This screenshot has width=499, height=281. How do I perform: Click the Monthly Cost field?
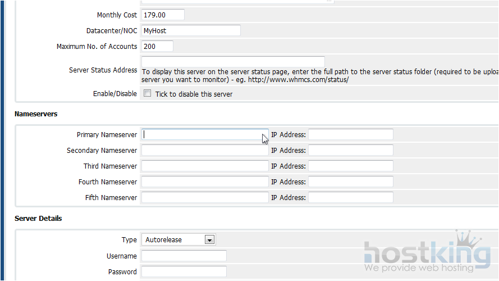coord(163,15)
